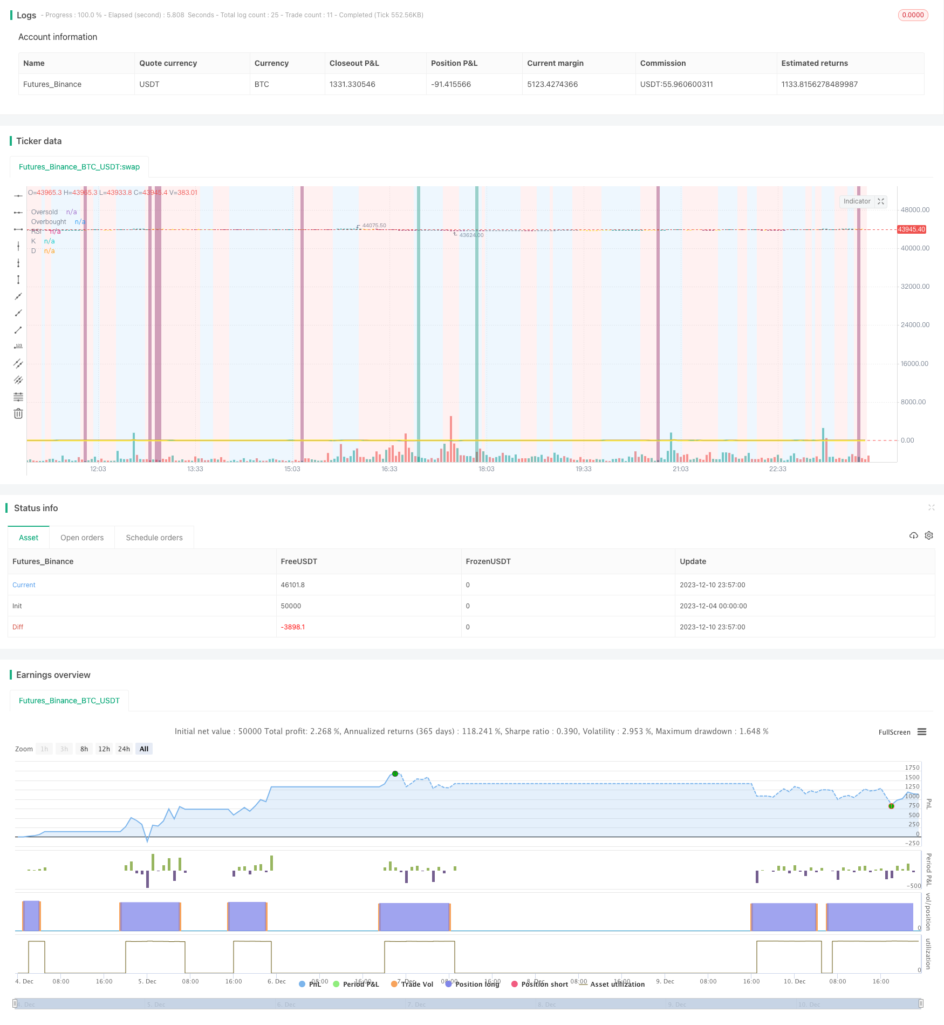Click the left handle of the range navigator
The width and height of the screenshot is (944, 1025).
[15, 1003]
